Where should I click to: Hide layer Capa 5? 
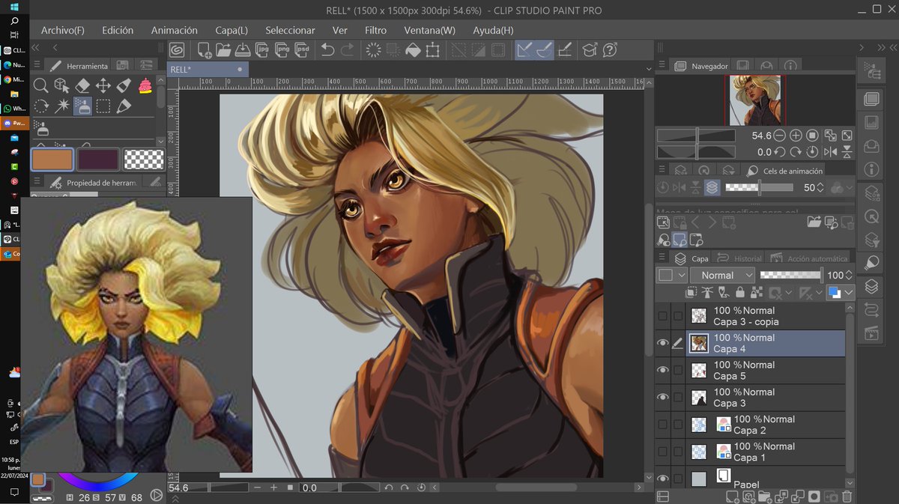662,370
